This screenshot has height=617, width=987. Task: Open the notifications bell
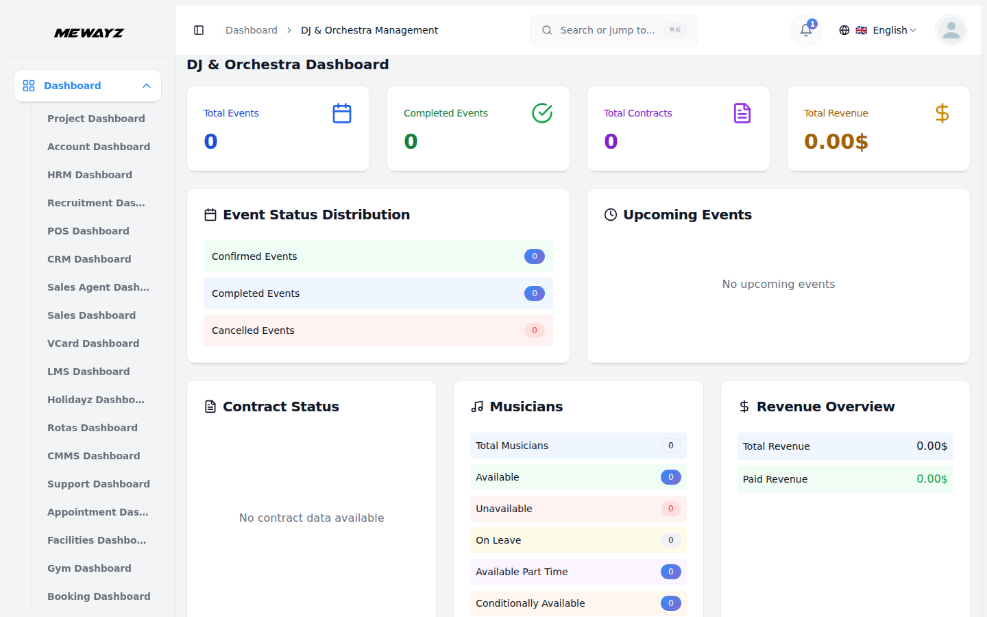coord(806,30)
